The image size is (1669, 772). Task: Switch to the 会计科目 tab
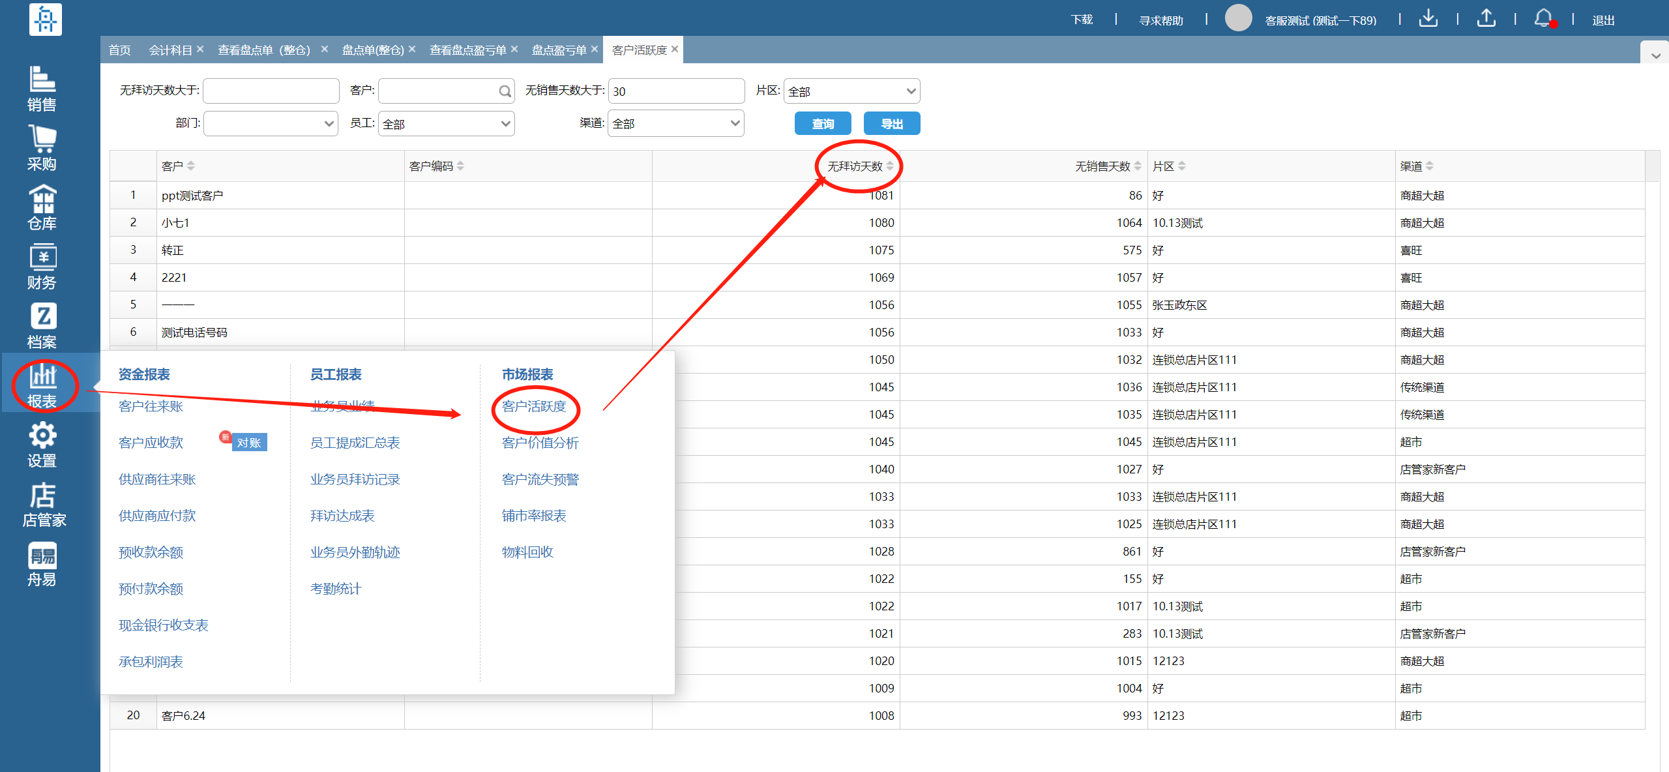pyautogui.click(x=170, y=50)
